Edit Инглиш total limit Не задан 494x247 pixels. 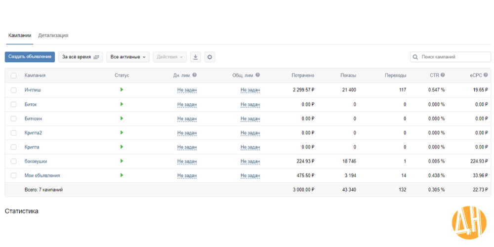click(x=250, y=90)
